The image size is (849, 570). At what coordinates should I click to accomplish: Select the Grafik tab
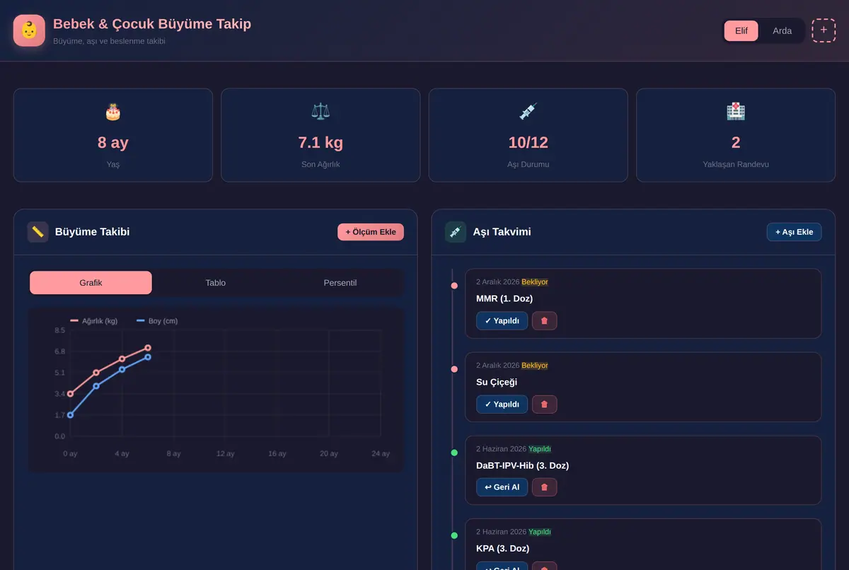[x=91, y=283]
